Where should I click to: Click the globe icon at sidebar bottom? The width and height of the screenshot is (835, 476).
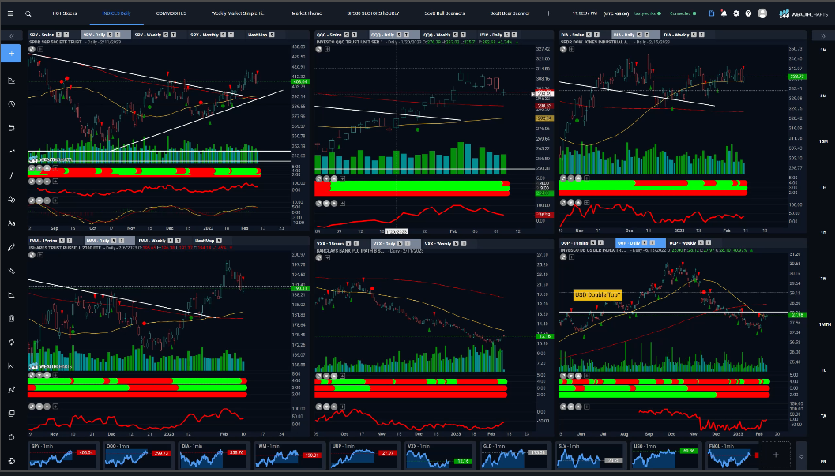[x=11, y=461]
